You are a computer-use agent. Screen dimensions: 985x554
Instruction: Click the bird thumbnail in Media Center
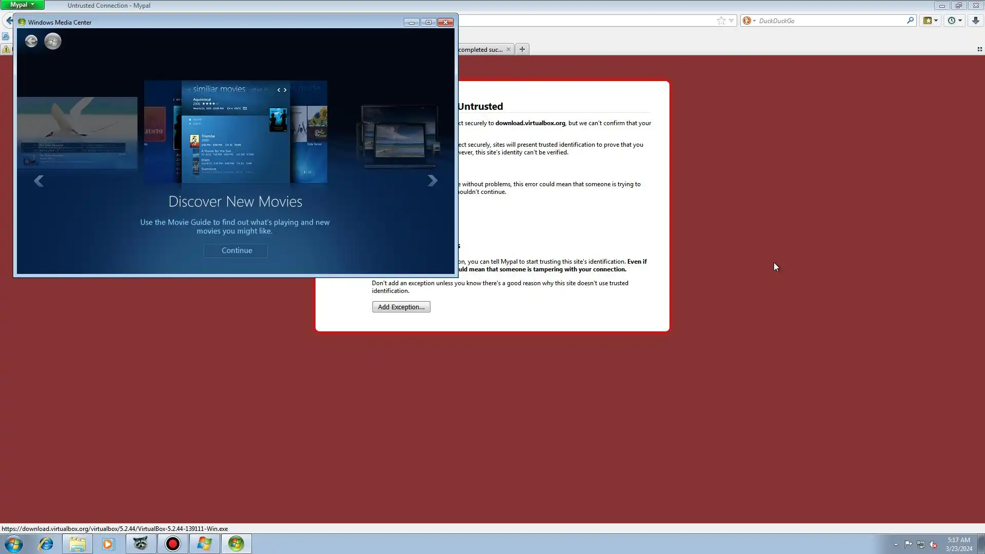(77, 132)
